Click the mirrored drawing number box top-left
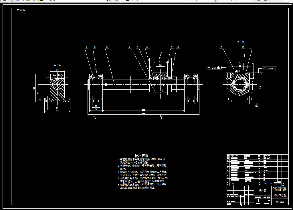Viewport: 293px width, 210px height. click(x=21, y=10)
